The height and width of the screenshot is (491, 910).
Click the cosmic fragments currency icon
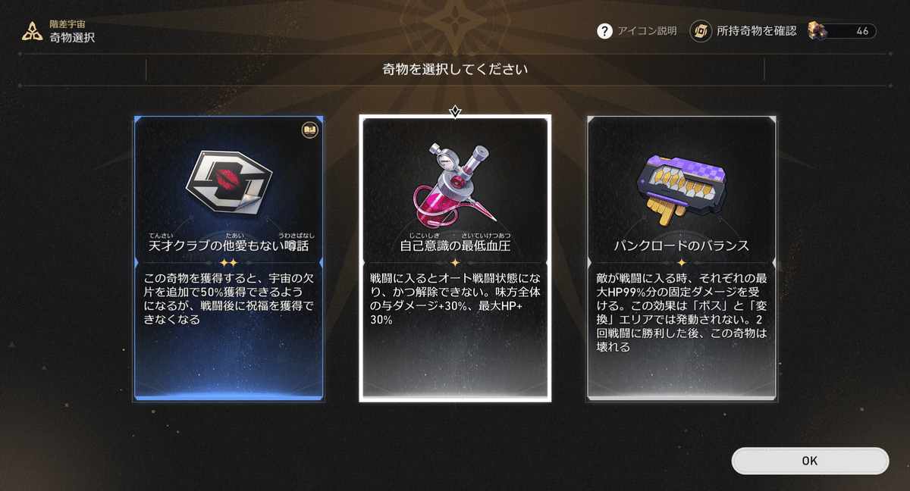[x=818, y=31]
